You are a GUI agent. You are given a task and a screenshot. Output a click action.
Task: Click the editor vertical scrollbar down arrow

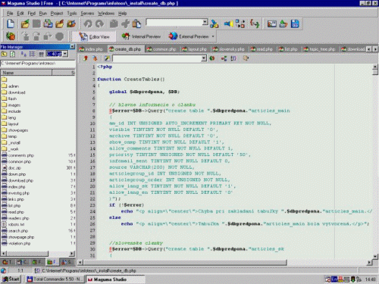[375, 257]
